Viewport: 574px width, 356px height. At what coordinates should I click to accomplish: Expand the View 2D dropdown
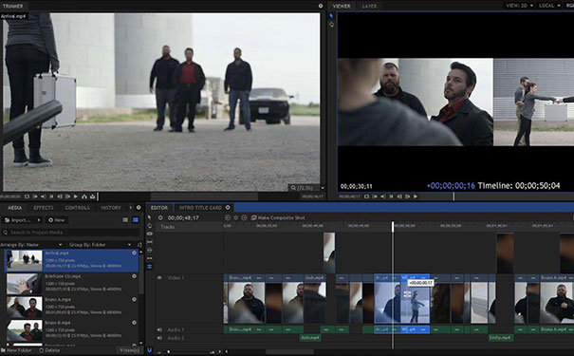point(519,6)
